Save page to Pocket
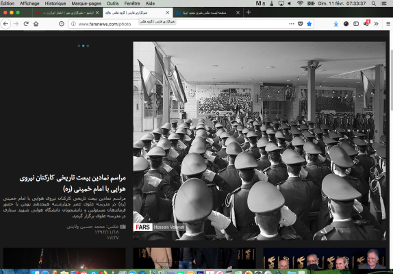Viewport: 393px width, 274px height. [x=301, y=24]
